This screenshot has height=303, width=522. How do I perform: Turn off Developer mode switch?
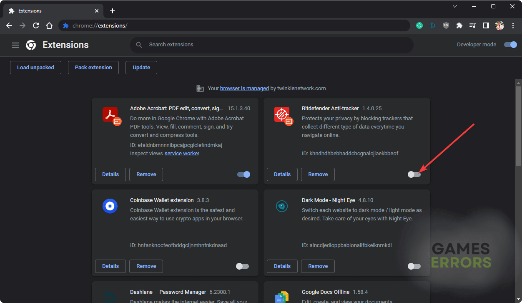point(510,45)
